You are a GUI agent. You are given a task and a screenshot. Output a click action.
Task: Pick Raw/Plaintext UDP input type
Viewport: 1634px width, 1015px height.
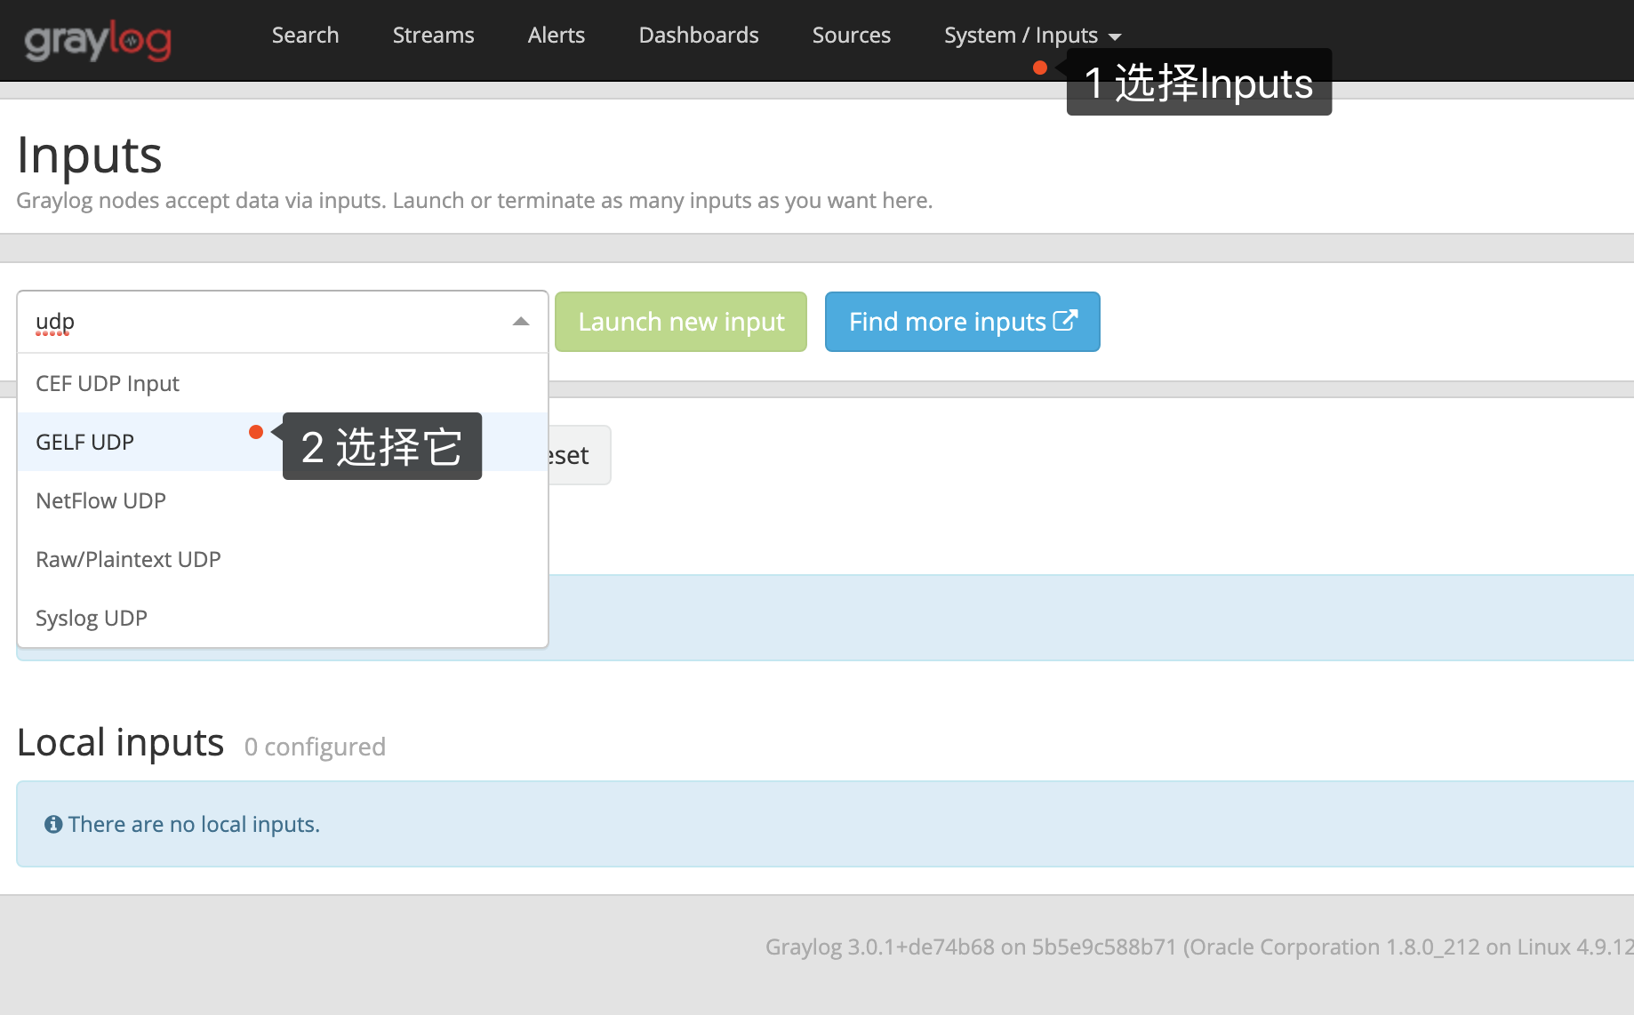click(283, 559)
